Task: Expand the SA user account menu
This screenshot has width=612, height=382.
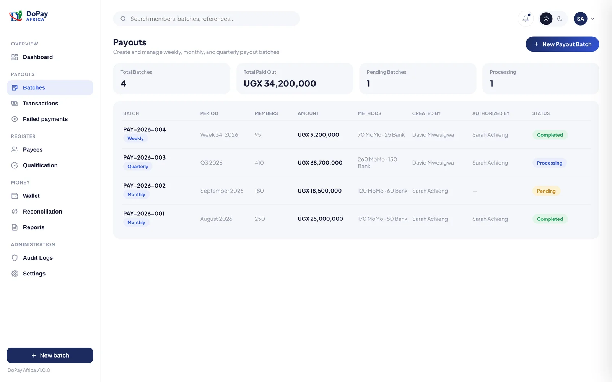Action: [593, 19]
